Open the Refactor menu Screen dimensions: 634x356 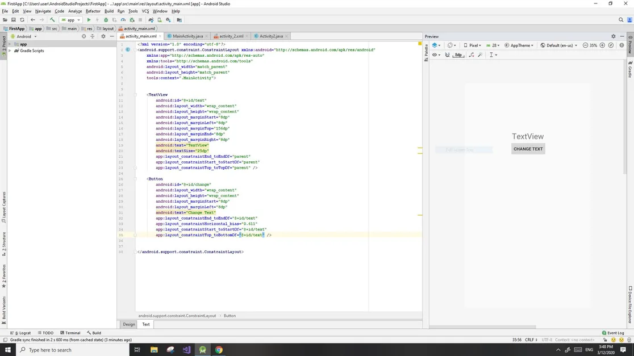(x=93, y=11)
